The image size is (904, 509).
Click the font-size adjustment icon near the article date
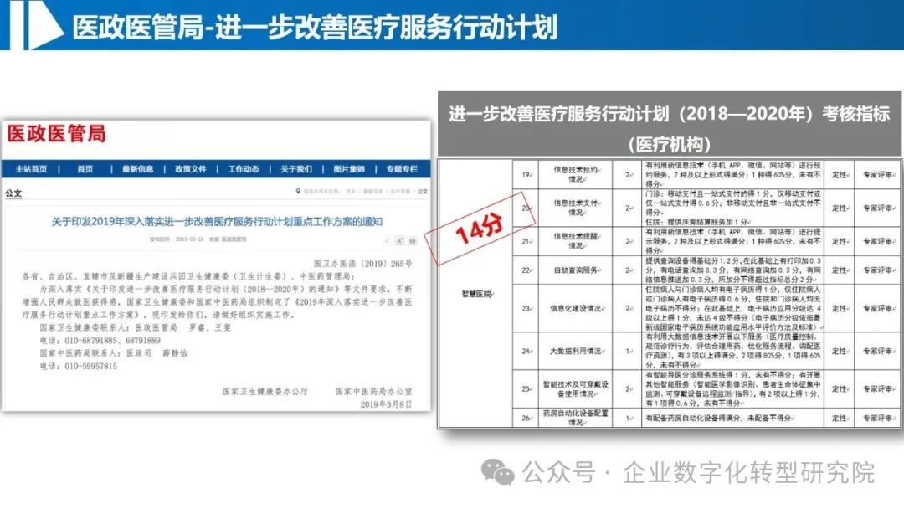(385, 241)
